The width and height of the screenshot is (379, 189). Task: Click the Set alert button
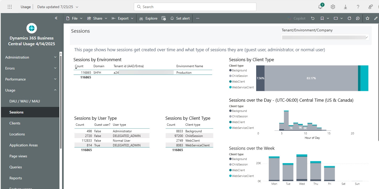pos(180,18)
